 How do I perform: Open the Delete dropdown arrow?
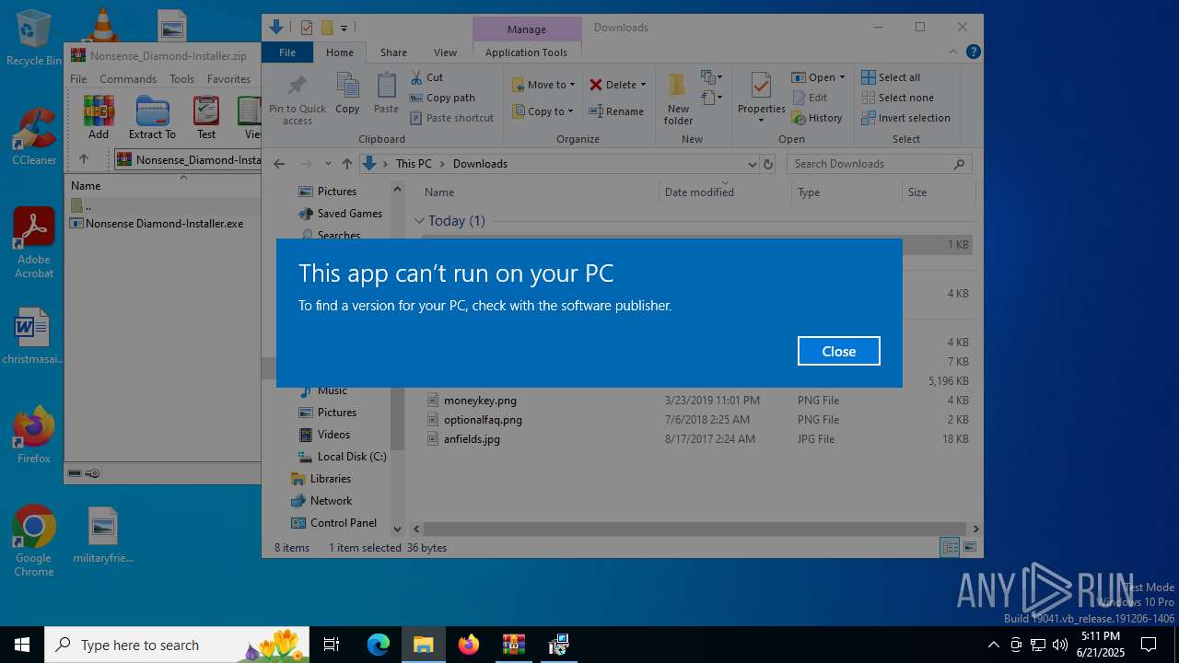(x=643, y=85)
